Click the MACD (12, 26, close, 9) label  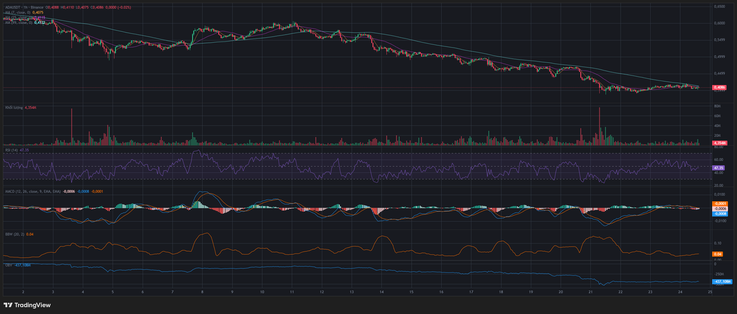pos(33,192)
